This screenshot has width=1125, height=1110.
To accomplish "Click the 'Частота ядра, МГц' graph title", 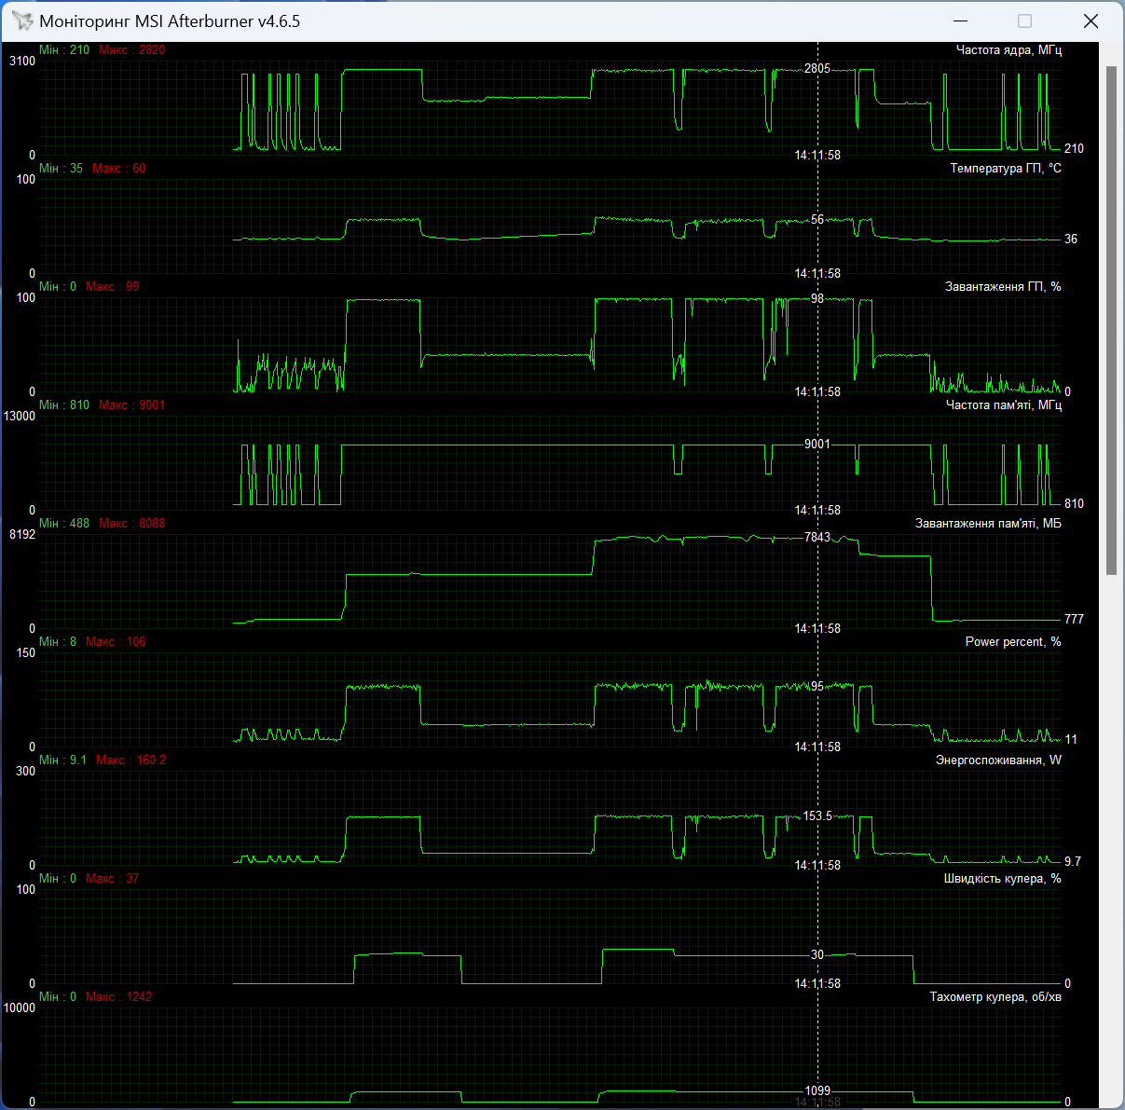I will 1008,49.
